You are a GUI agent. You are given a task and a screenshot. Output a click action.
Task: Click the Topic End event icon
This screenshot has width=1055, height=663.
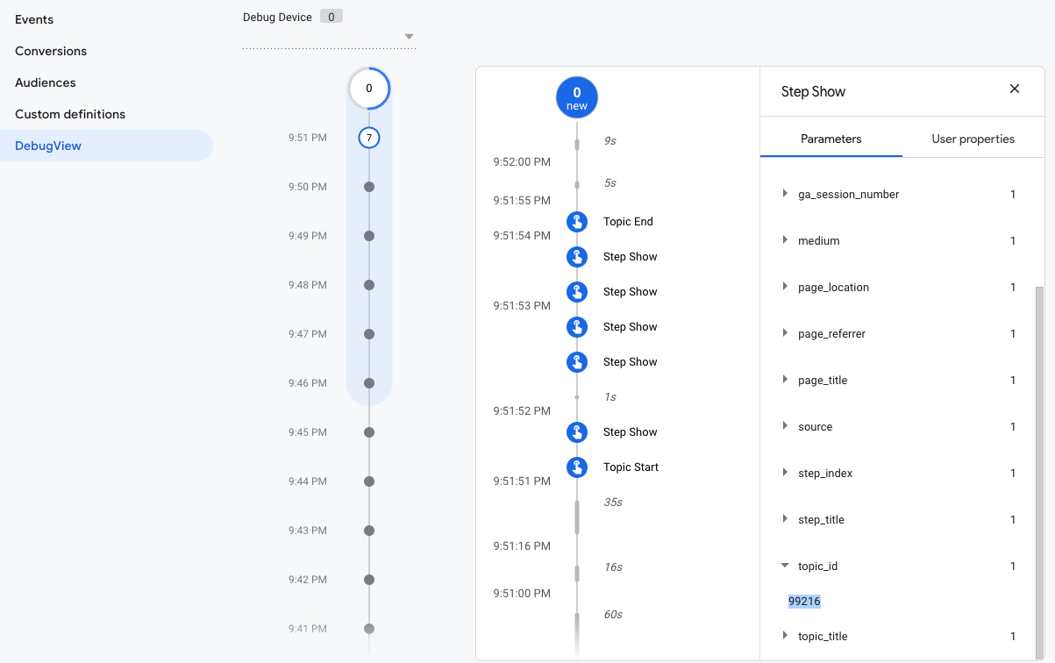click(x=576, y=222)
